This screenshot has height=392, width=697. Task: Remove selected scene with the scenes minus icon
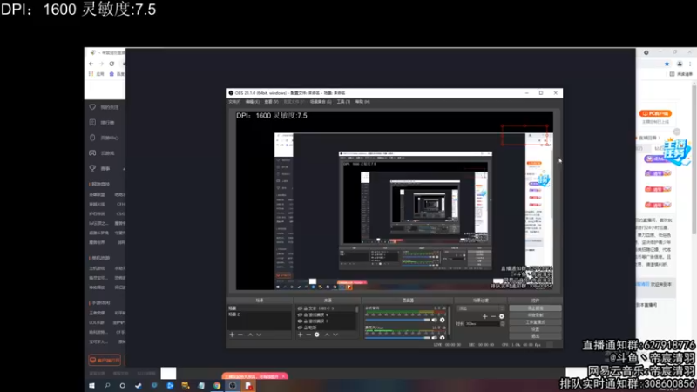click(x=240, y=335)
